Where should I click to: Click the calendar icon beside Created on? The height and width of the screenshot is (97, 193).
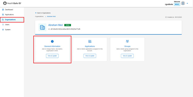click(166, 17)
